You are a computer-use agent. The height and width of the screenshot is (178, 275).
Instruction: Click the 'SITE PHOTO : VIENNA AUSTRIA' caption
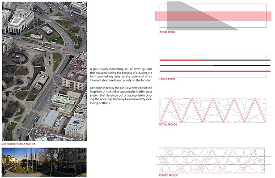[19, 144]
